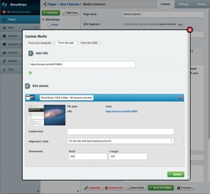Screen dimensions: 210x194
Task: Click the Add URL input field
Action: pos(82,64)
